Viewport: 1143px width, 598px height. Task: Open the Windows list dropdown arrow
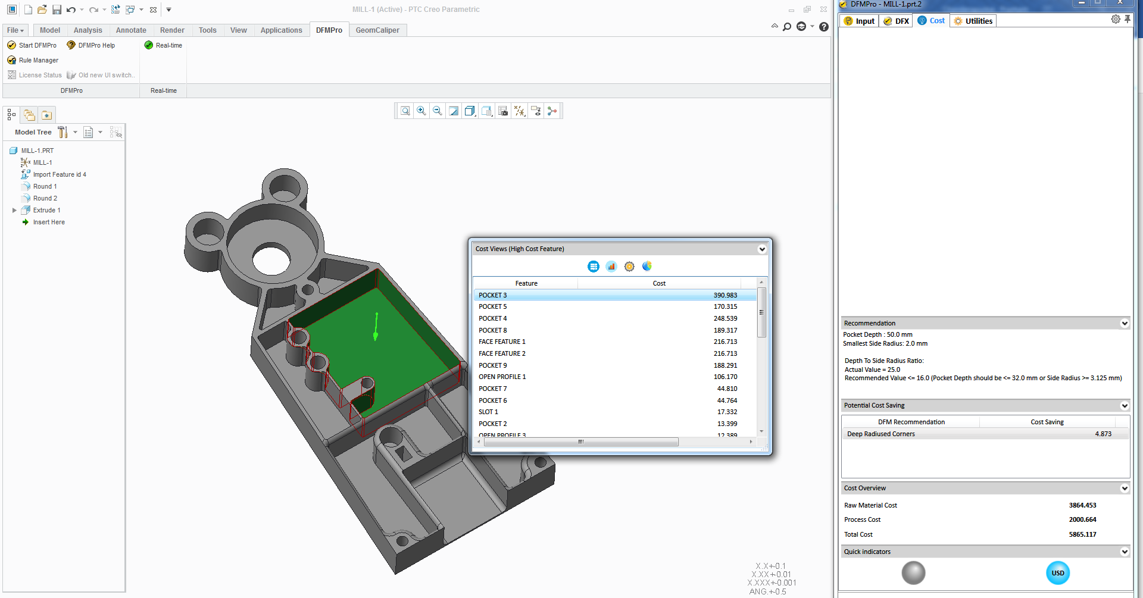point(141,10)
